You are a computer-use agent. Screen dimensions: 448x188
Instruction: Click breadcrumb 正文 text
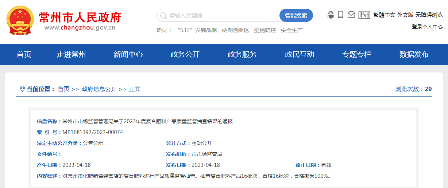[x=135, y=89]
